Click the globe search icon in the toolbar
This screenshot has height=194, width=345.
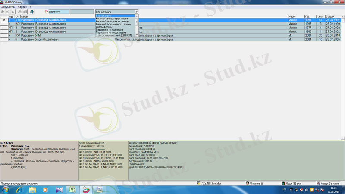coord(32,12)
